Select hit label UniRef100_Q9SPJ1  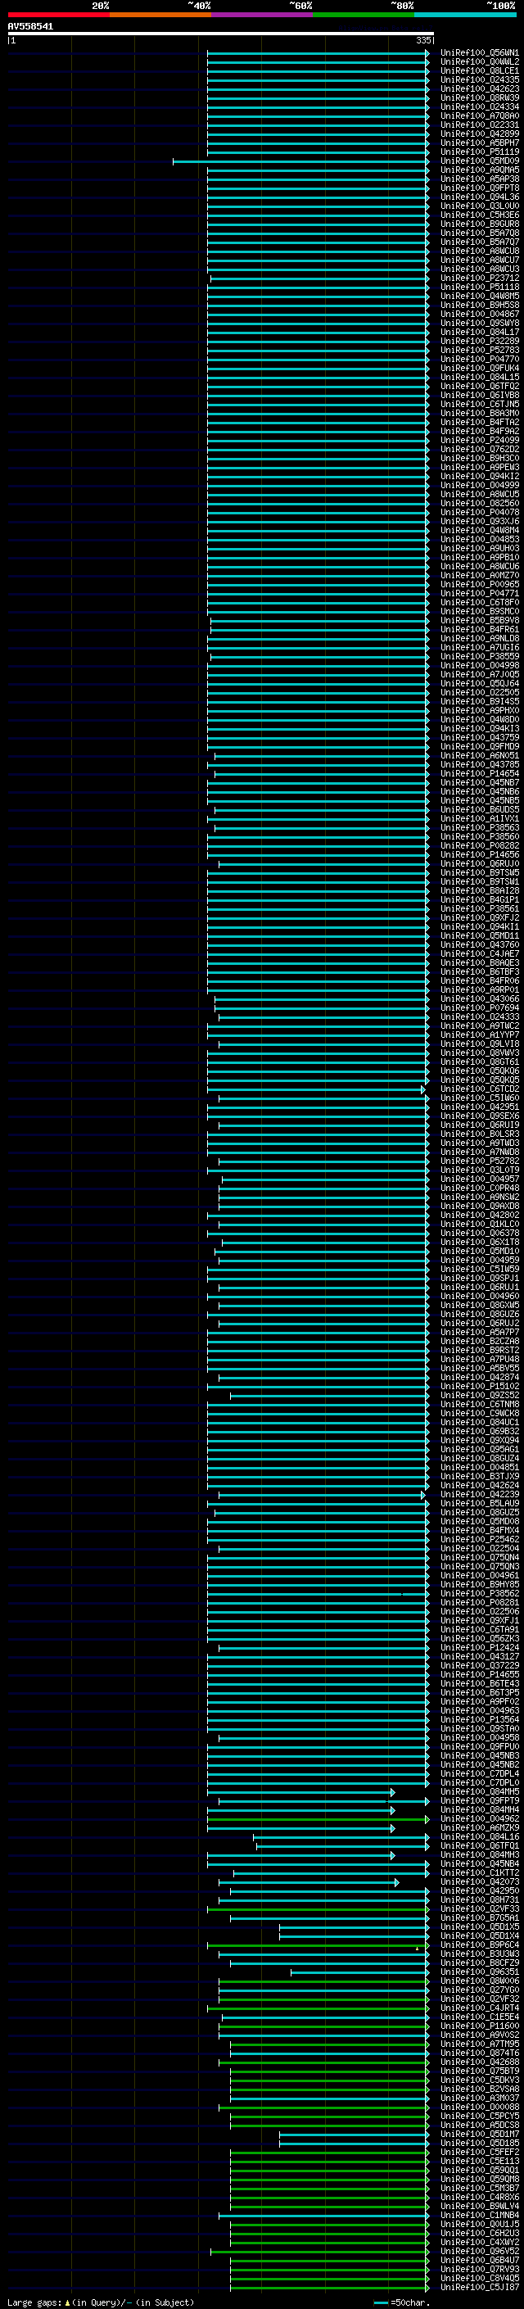[480, 1277]
